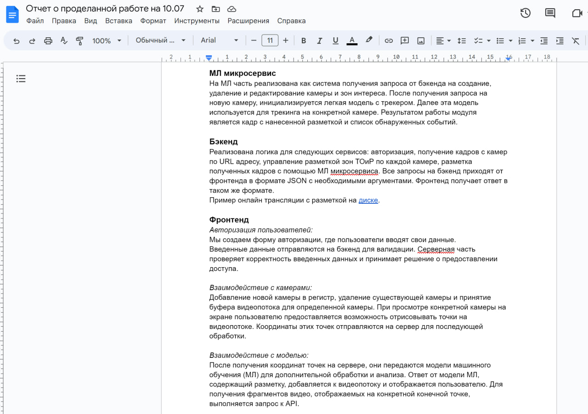Image resolution: width=588 pixels, height=414 pixels.
Task: Click the undo arrow icon
Action: [x=17, y=41]
